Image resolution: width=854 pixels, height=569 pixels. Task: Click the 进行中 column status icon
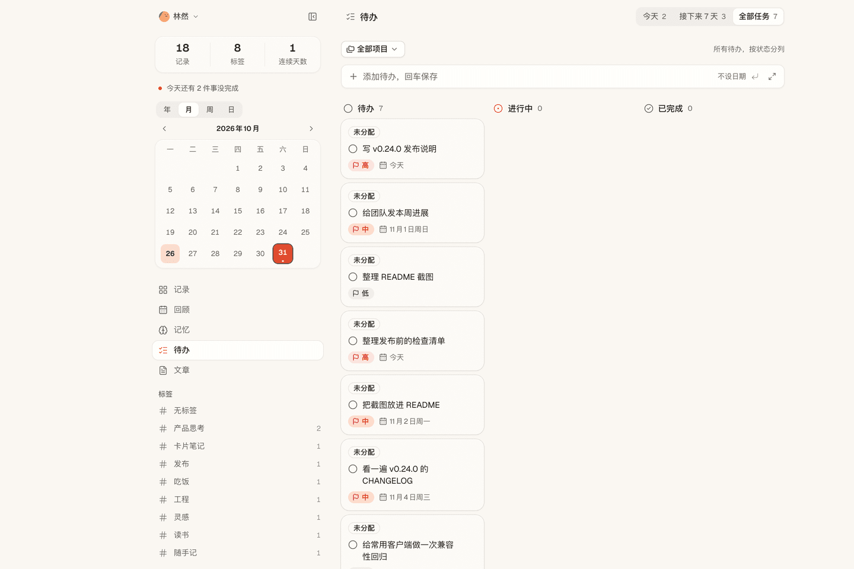pos(498,108)
